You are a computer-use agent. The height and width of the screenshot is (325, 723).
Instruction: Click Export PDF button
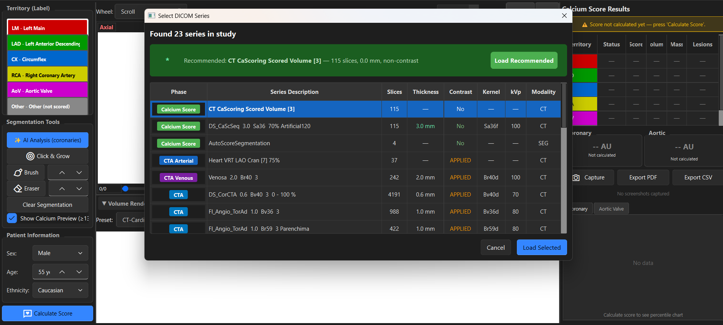[x=643, y=178]
